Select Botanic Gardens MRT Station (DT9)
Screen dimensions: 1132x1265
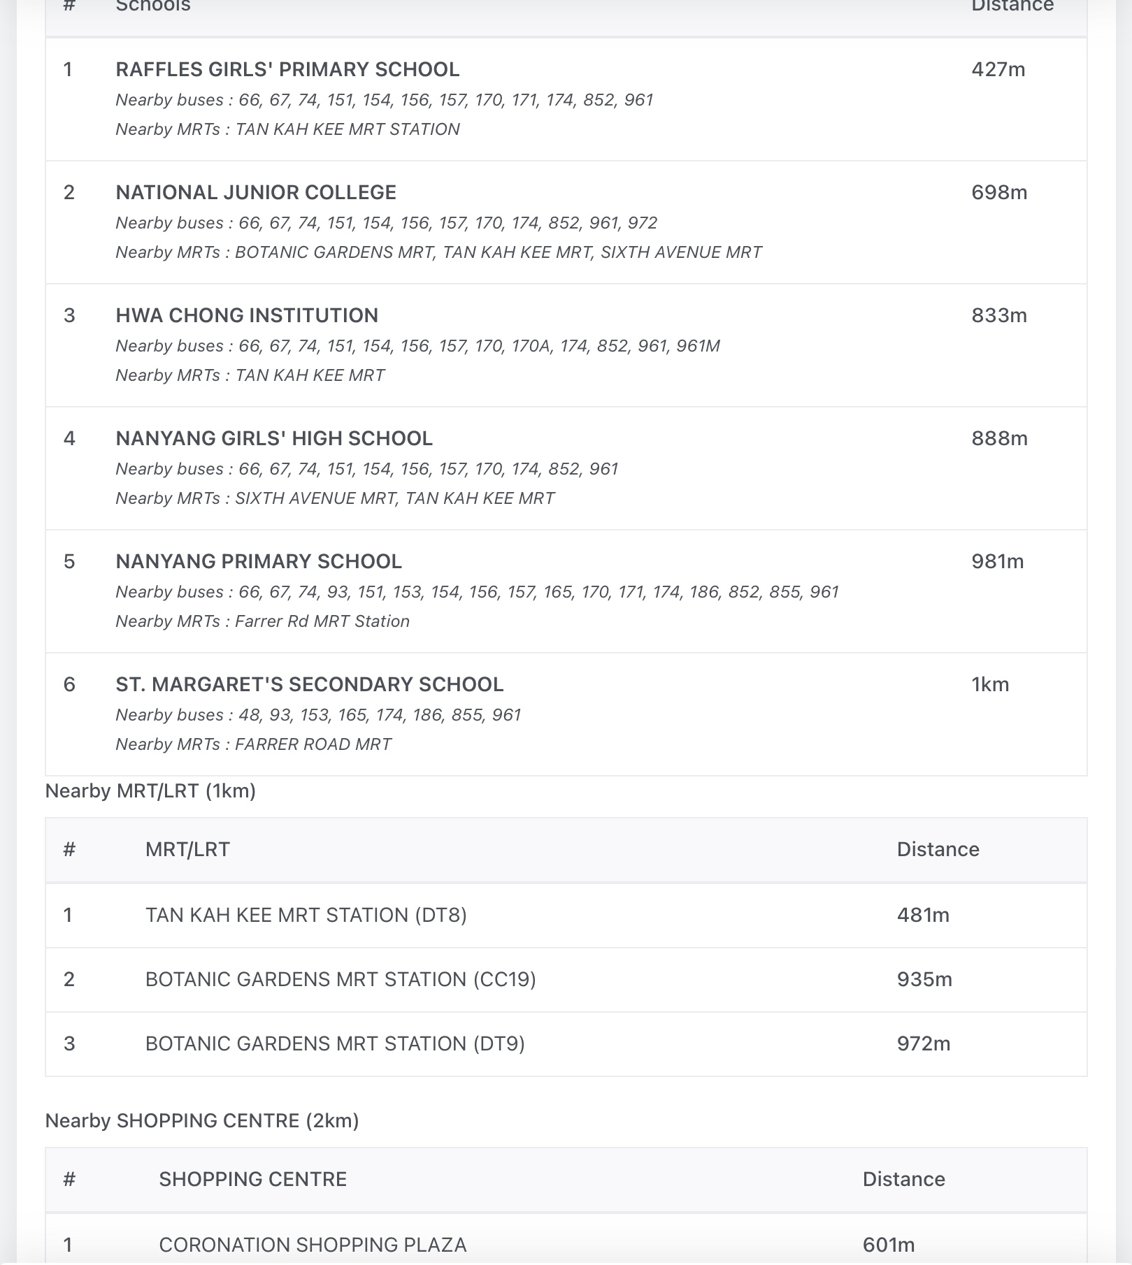tap(335, 1044)
